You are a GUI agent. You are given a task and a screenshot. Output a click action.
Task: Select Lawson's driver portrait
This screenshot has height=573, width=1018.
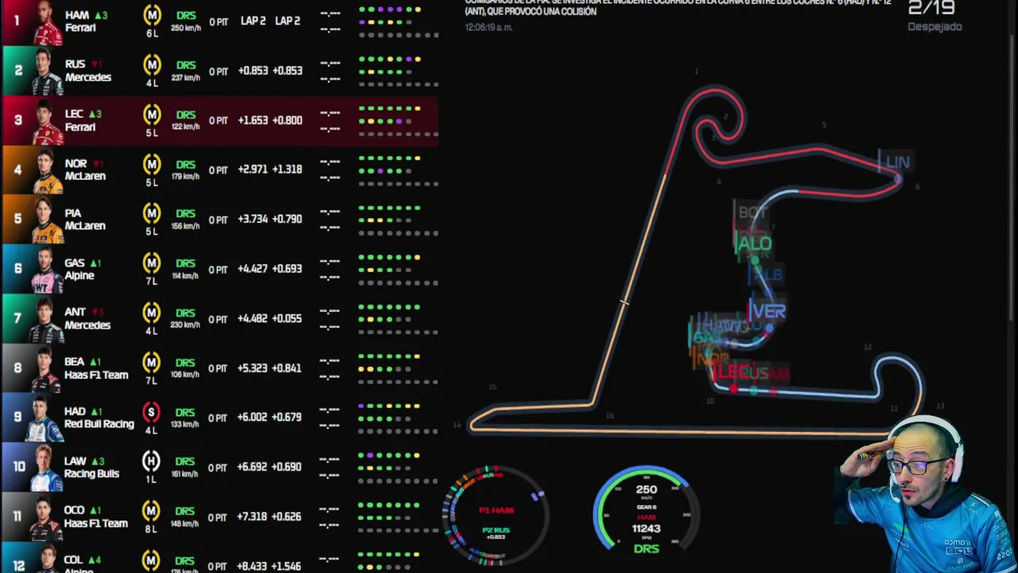tap(47, 468)
